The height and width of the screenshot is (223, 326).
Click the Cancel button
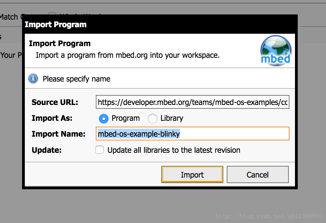click(258, 174)
